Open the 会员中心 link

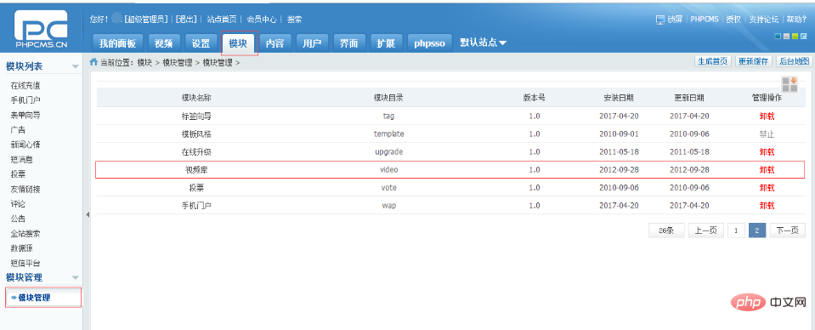261,20
